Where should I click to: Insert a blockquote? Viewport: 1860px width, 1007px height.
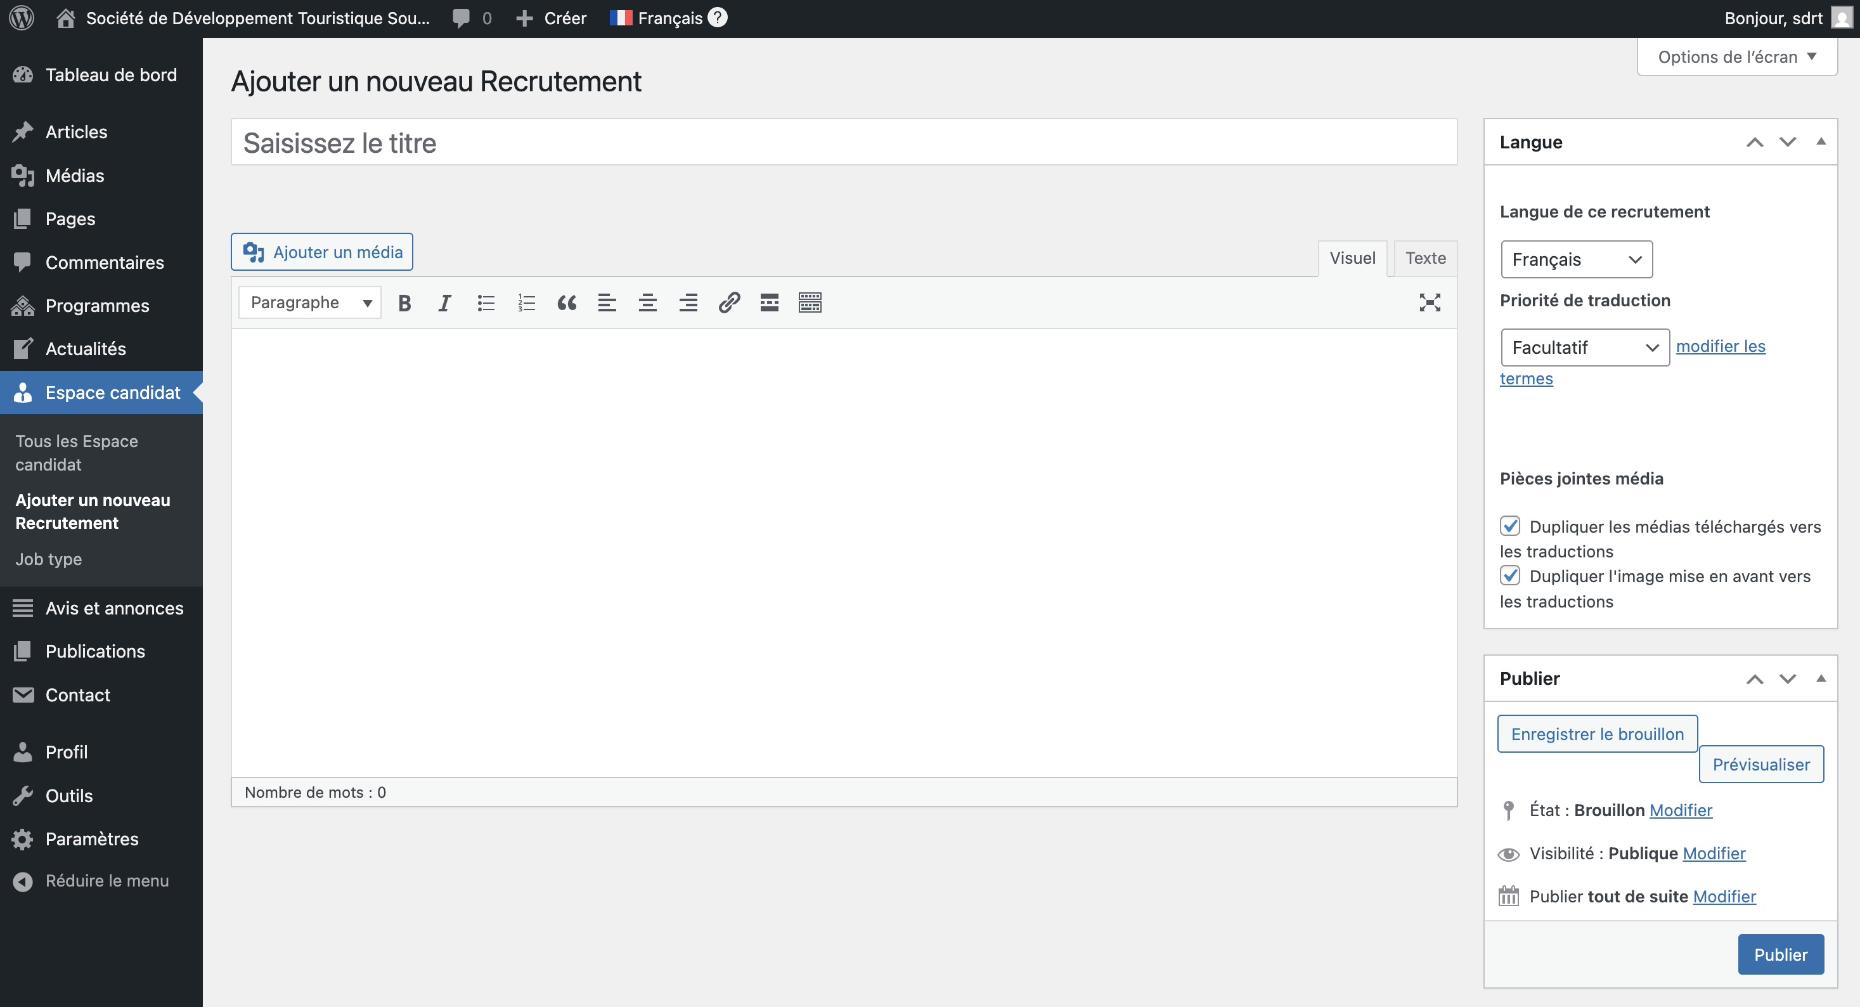pyautogui.click(x=567, y=302)
